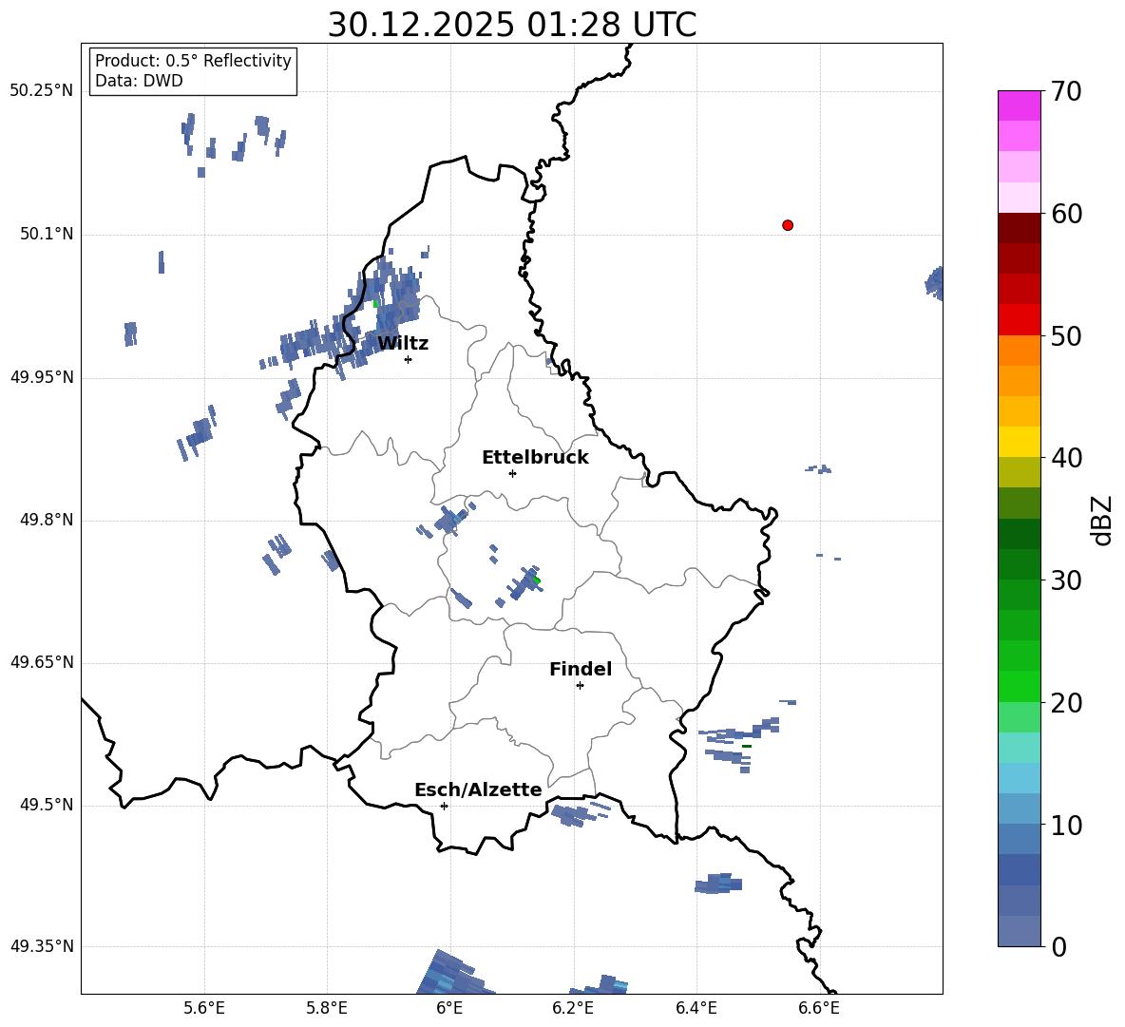Viewport: 1125px width, 1027px height.
Task: Click the 6°E longitude label
Action: 449,1008
